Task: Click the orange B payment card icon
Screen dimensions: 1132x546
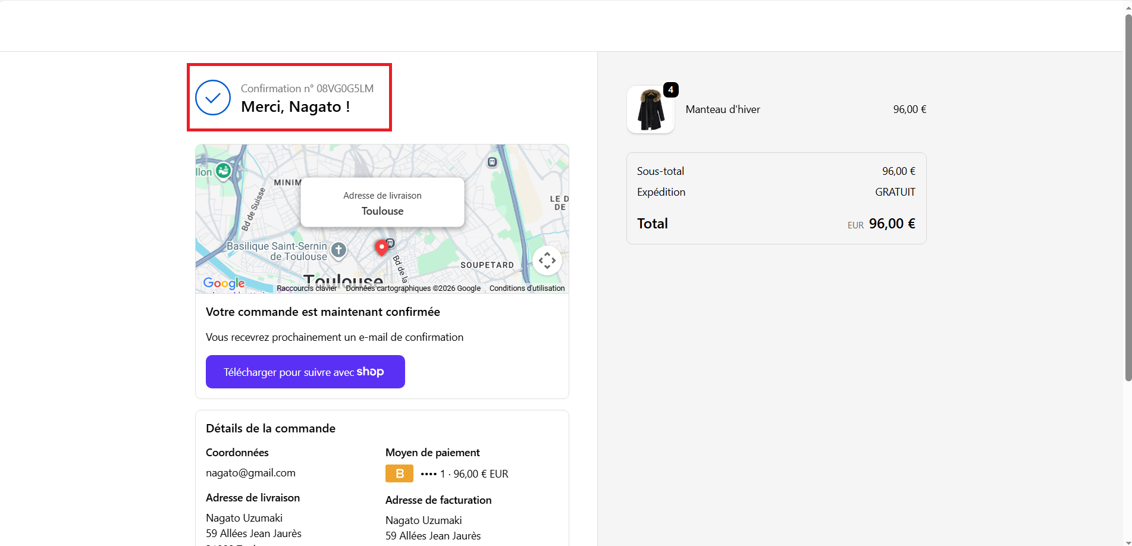Action: [399, 473]
